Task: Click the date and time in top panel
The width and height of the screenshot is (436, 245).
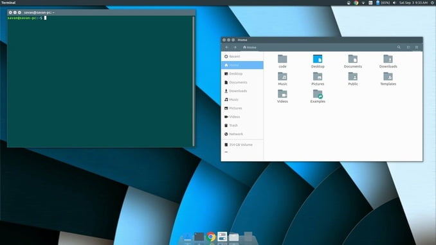Action: (x=413, y=3)
